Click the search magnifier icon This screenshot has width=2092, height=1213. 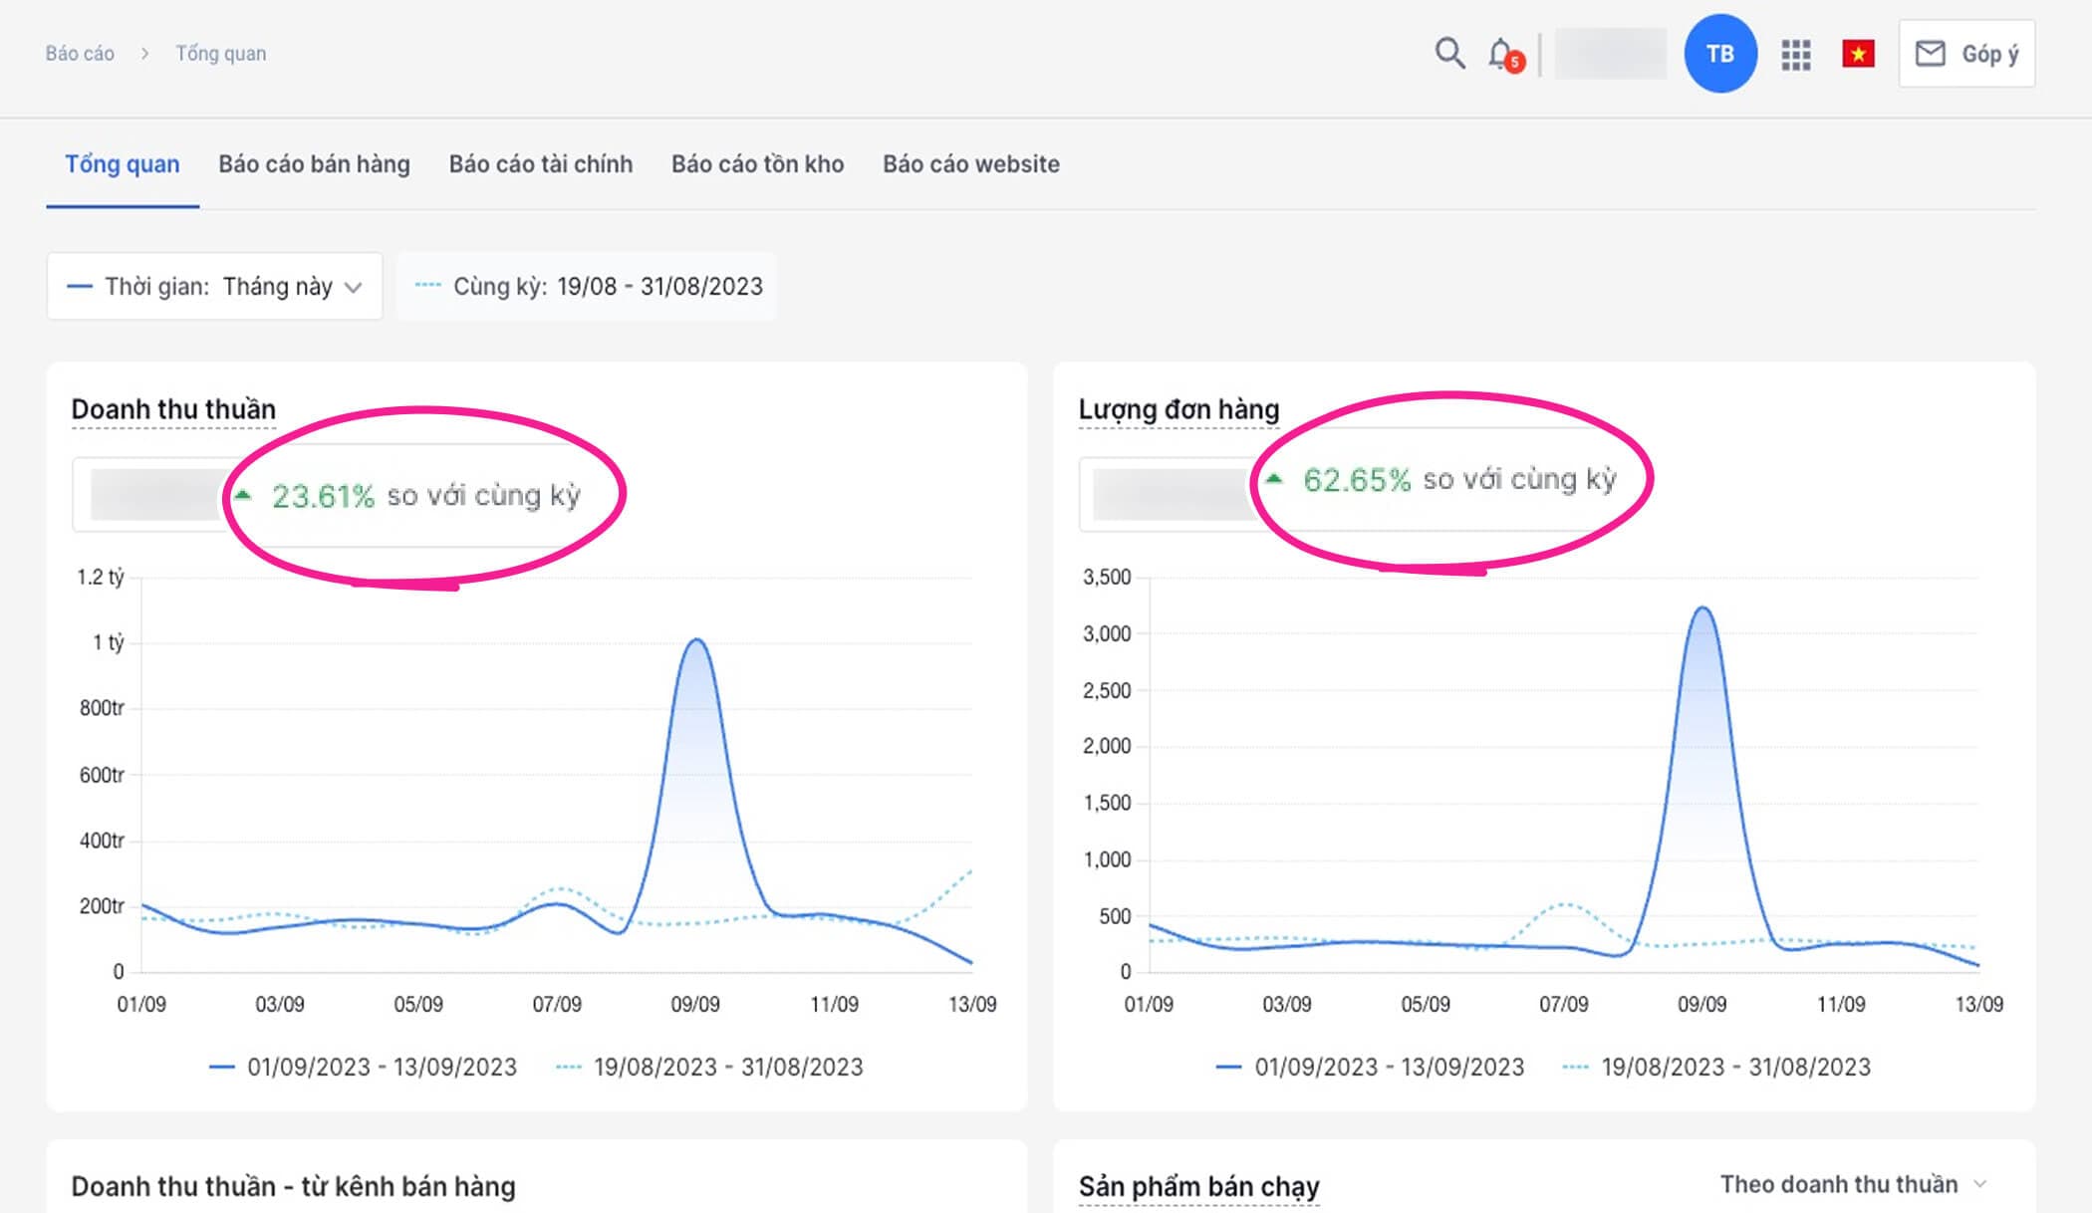coord(1449,53)
